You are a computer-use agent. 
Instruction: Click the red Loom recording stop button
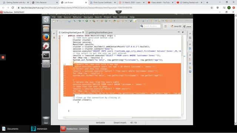pos(3,57)
